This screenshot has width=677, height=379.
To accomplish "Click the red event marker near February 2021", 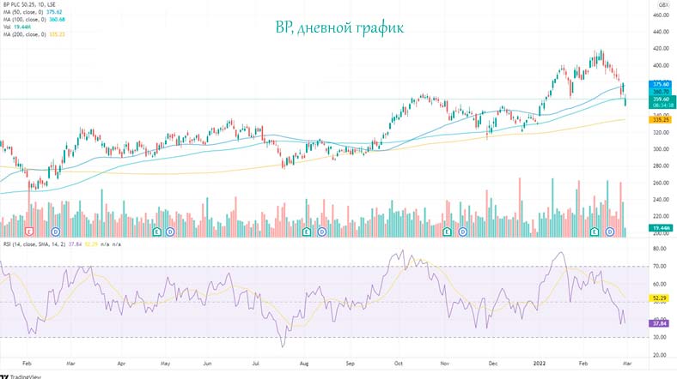I will click(x=30, y=232).
